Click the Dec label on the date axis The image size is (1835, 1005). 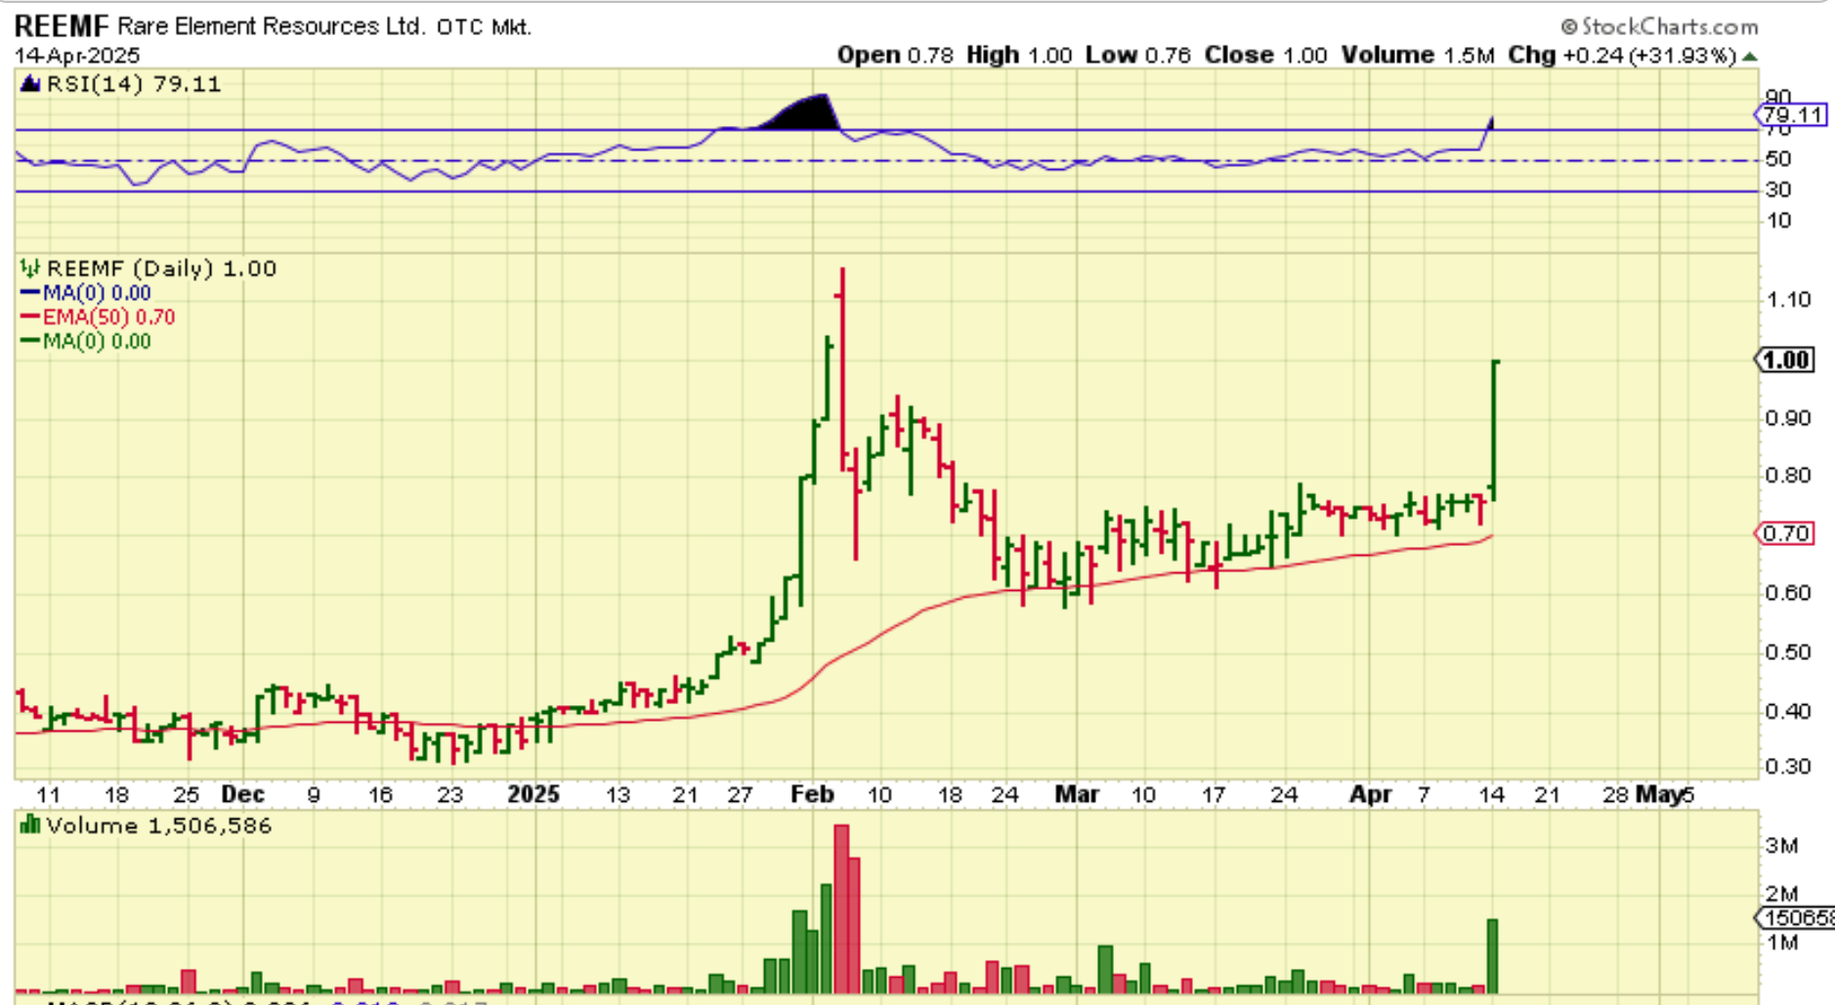point(242,794)
